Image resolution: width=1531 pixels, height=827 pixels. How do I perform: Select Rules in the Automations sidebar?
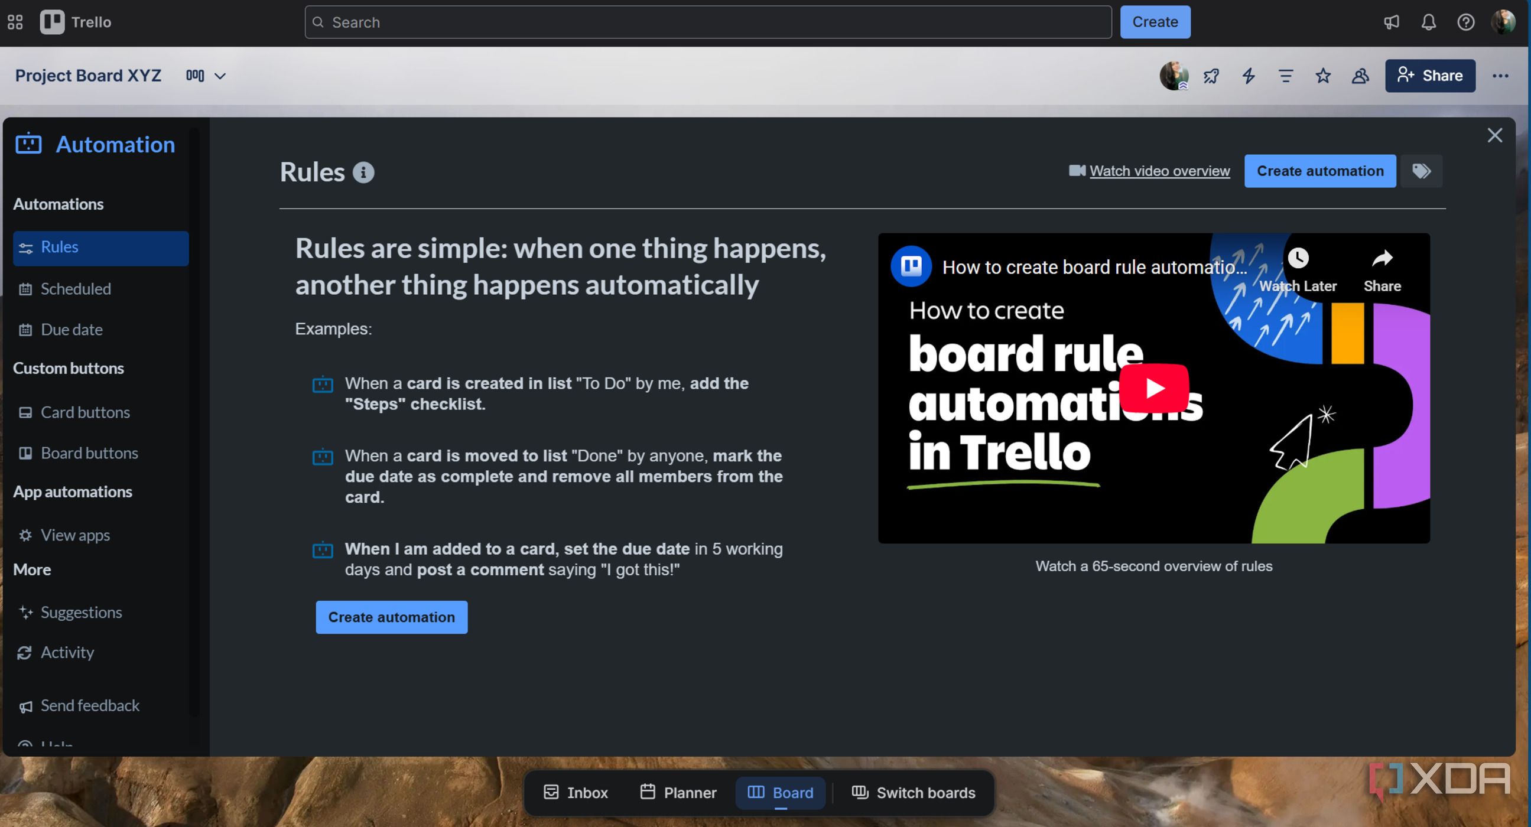click(100, 248)
